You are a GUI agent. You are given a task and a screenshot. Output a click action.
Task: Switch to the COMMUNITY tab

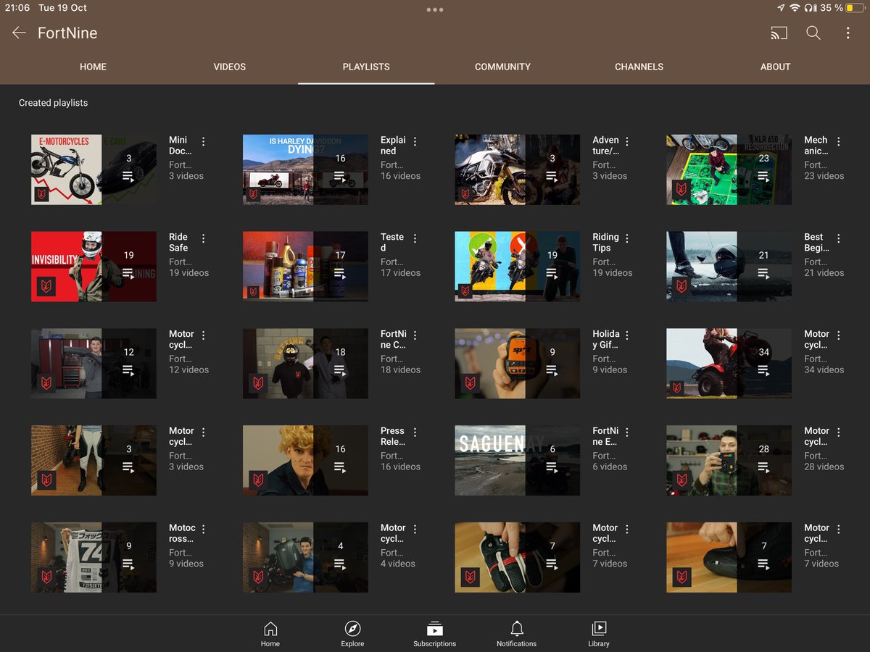[x=502, y=67]
